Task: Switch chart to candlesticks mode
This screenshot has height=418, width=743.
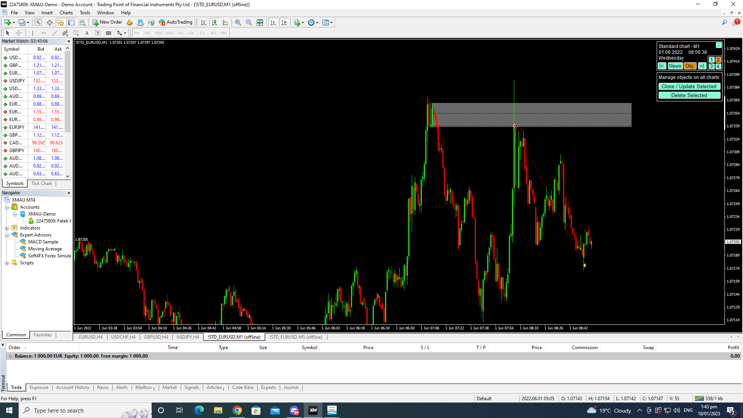Action: (214, 22)
